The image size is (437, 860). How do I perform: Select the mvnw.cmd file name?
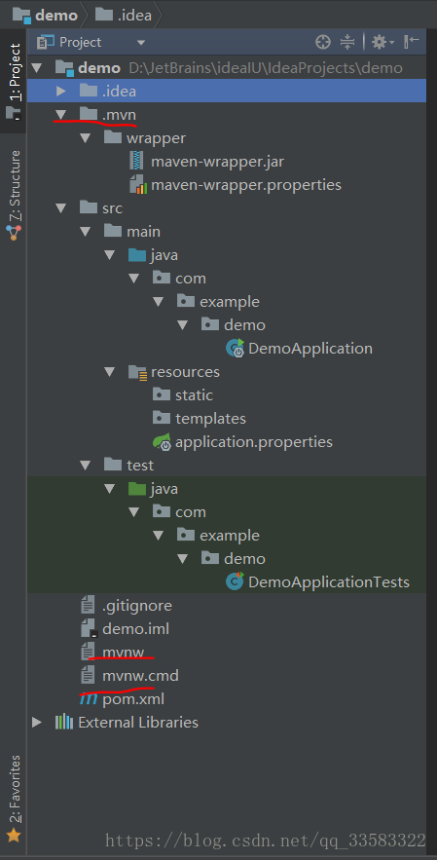[x=140, y=676]
